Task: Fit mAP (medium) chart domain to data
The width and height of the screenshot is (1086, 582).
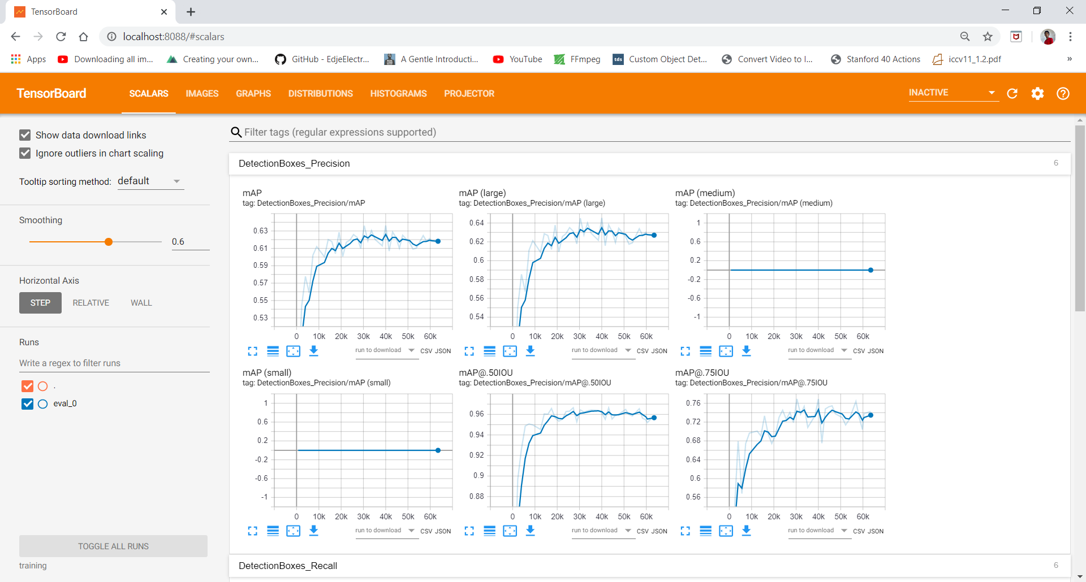Action: [x=726, y=351]
